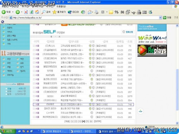179x134 pixels.
Task: Check the box for the SEDEX row
Action: tap(34, 96)
